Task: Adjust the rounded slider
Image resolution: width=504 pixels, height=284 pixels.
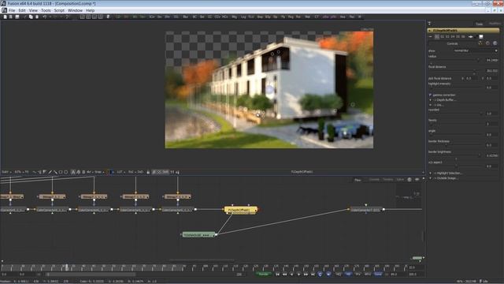Action: point(455,114)
